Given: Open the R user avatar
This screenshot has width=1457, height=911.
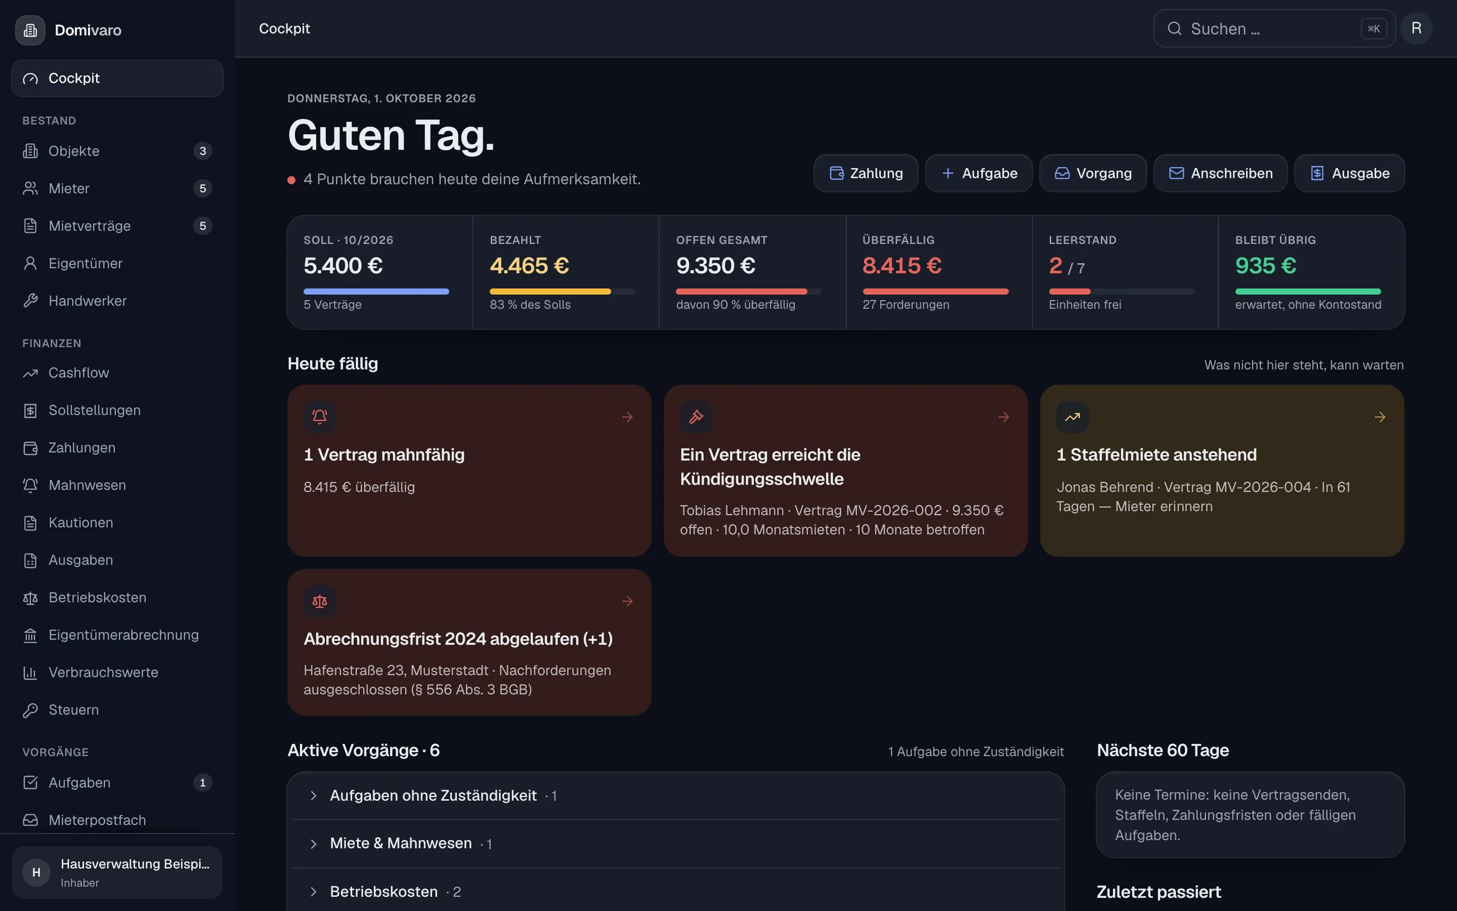Looking at the screenshot, I should [x=1416, y=28].
